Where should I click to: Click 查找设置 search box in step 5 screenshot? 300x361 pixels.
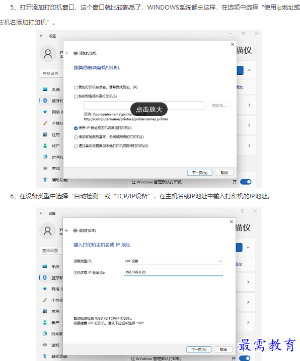(x=51, y=73)
